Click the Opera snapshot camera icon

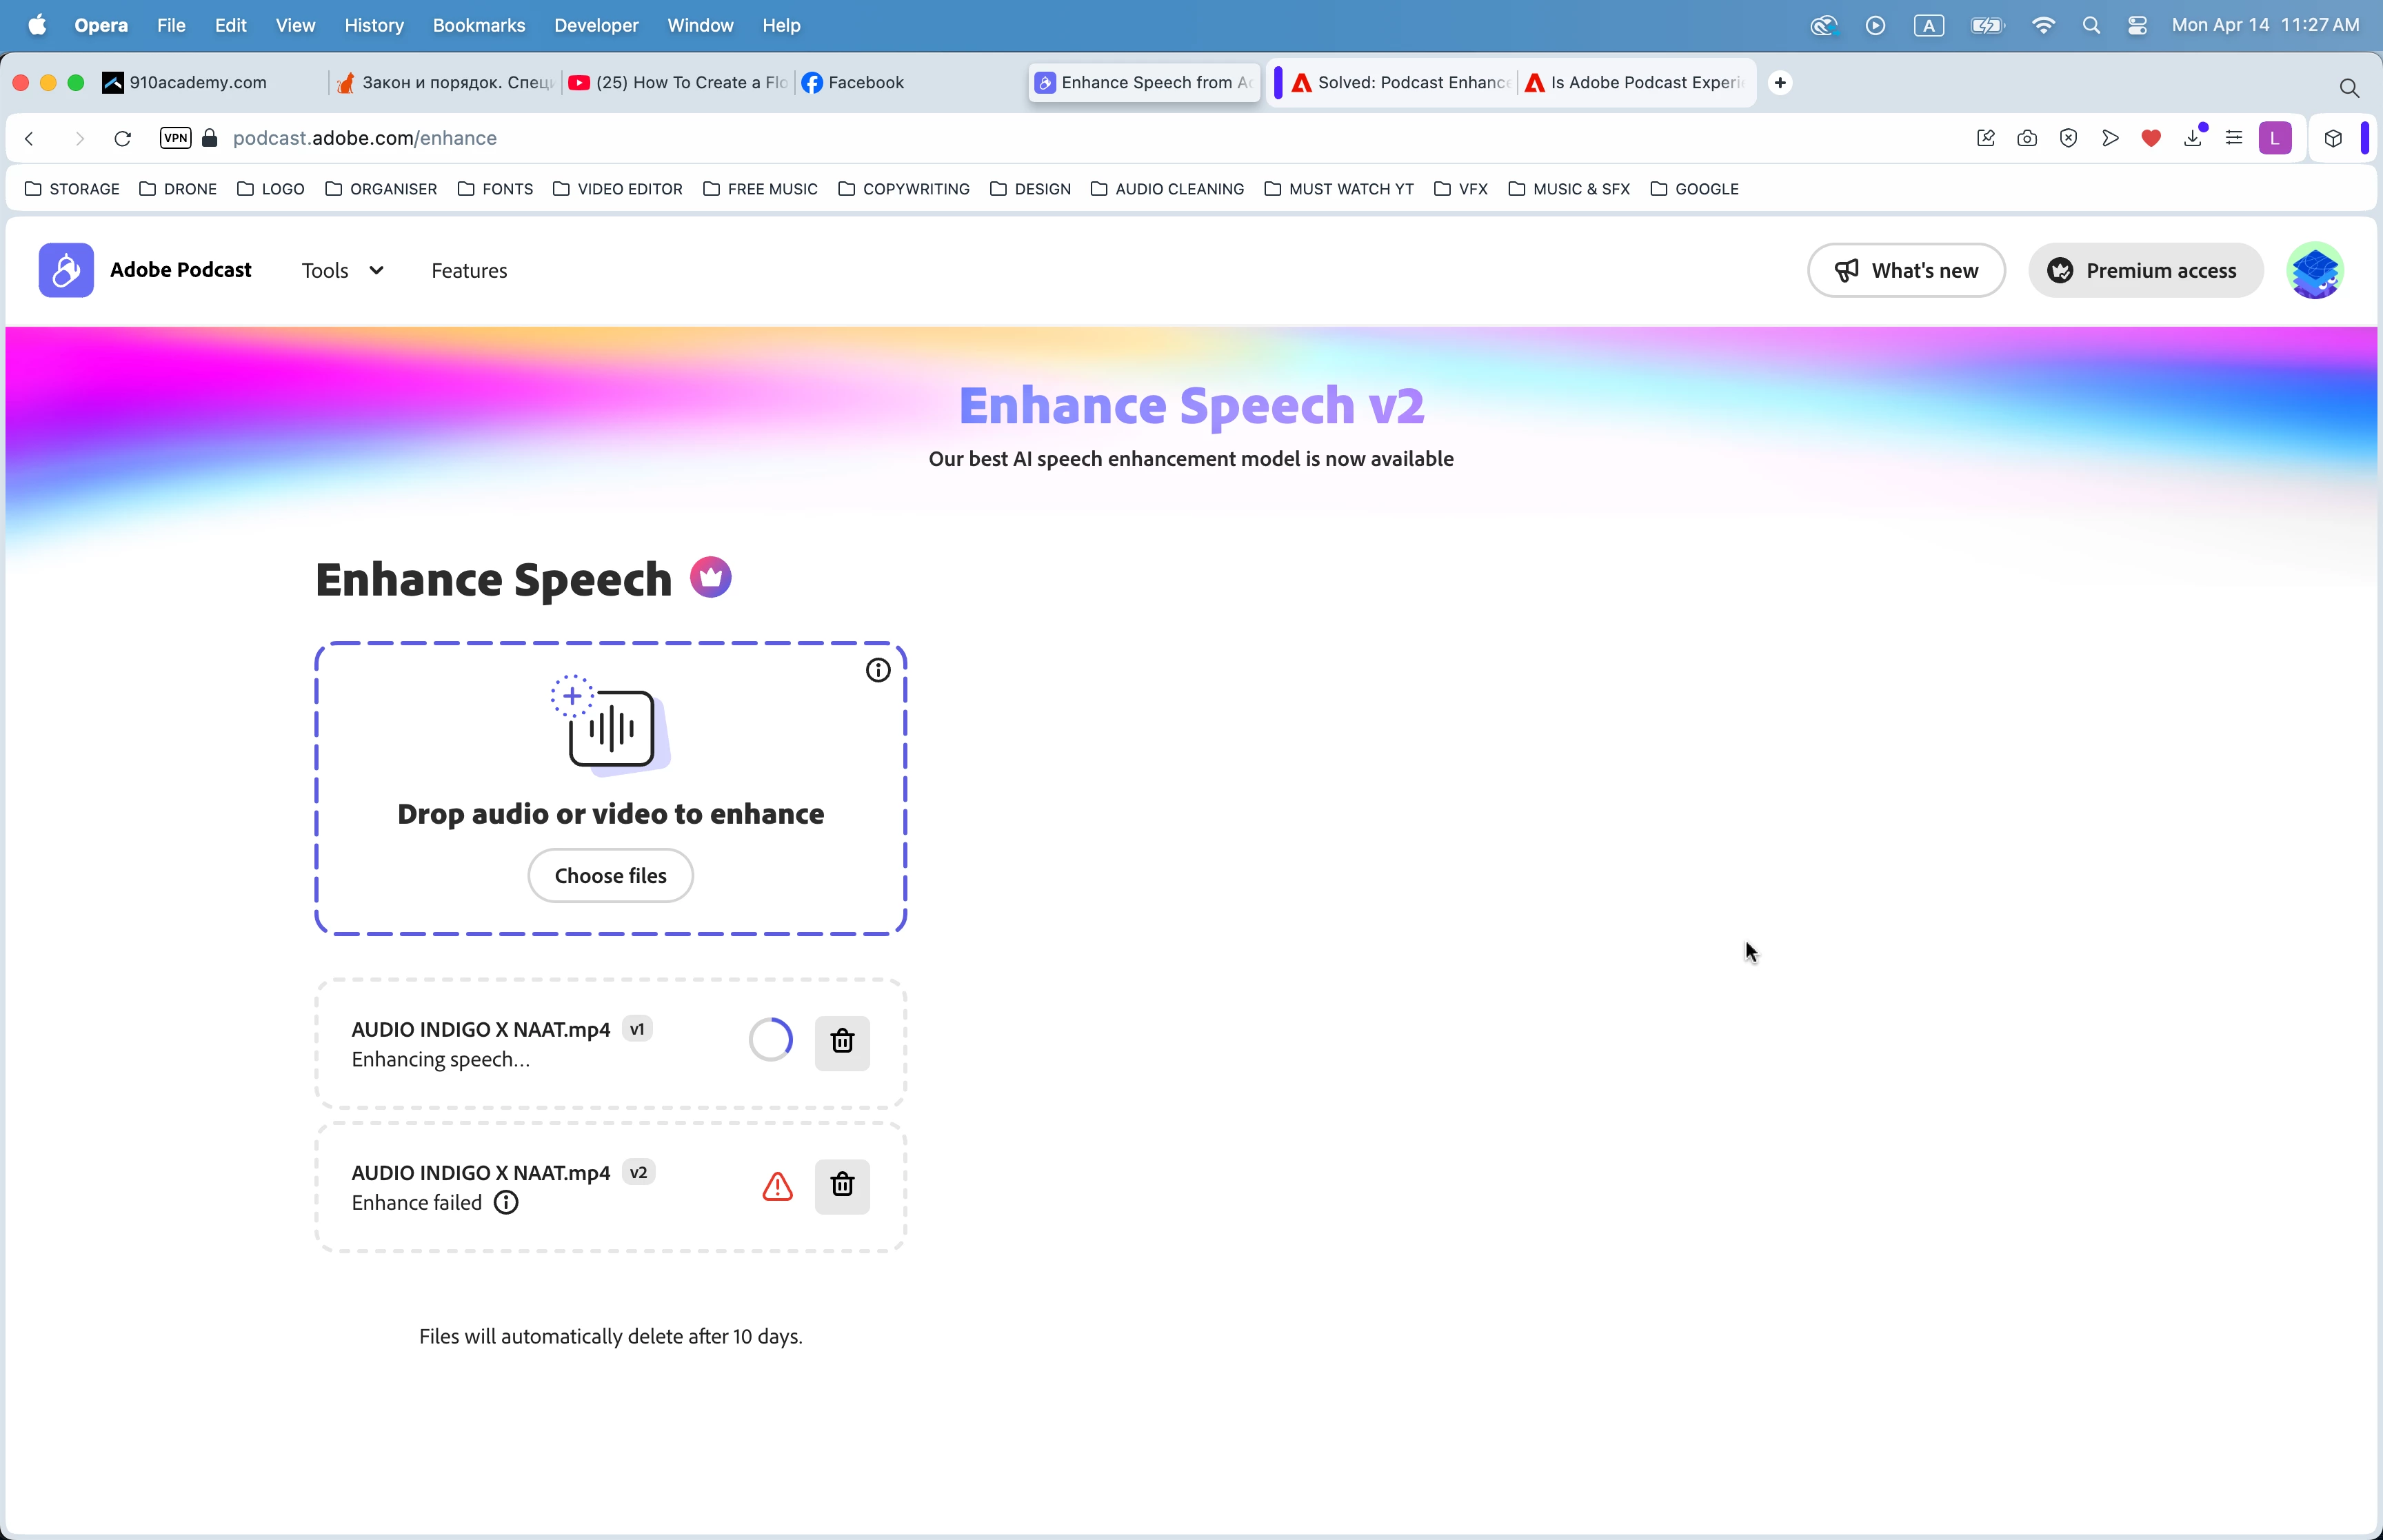[2026, 138]
